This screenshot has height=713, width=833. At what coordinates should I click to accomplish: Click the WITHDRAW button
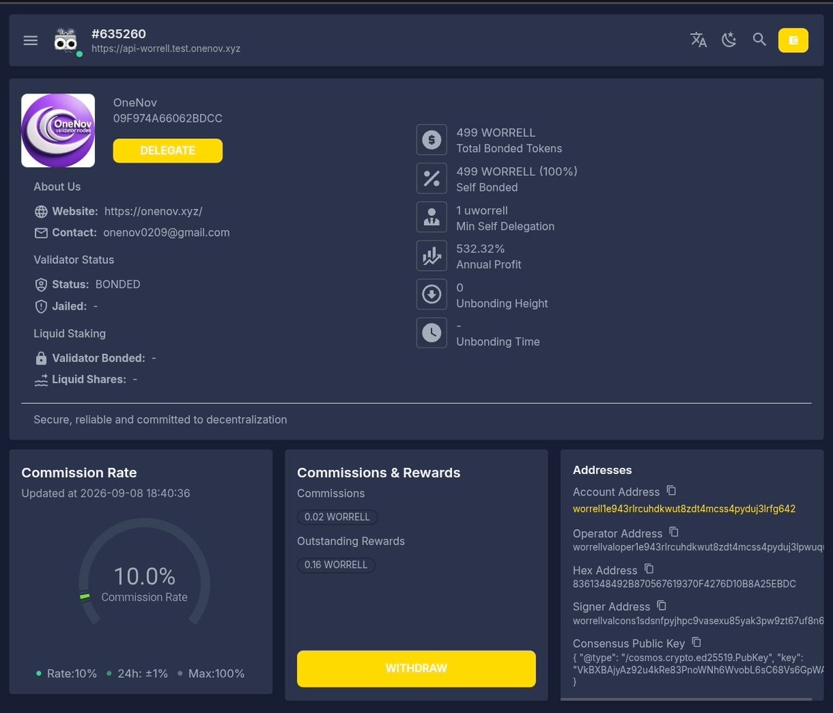(x=416, y=669)
